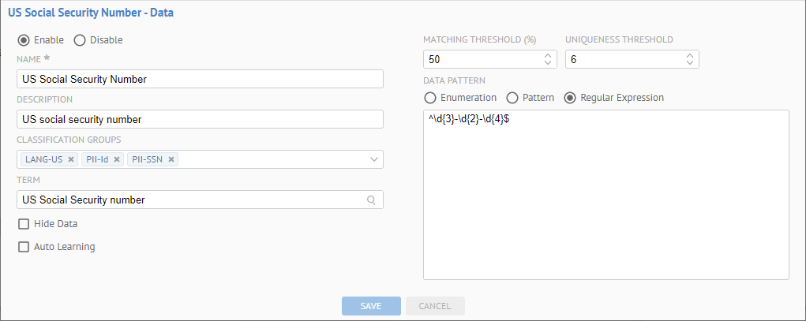Increase the matching threshold value
This screenshot has width=806, height=321.
pyautogui.click(x=548, y=56)
